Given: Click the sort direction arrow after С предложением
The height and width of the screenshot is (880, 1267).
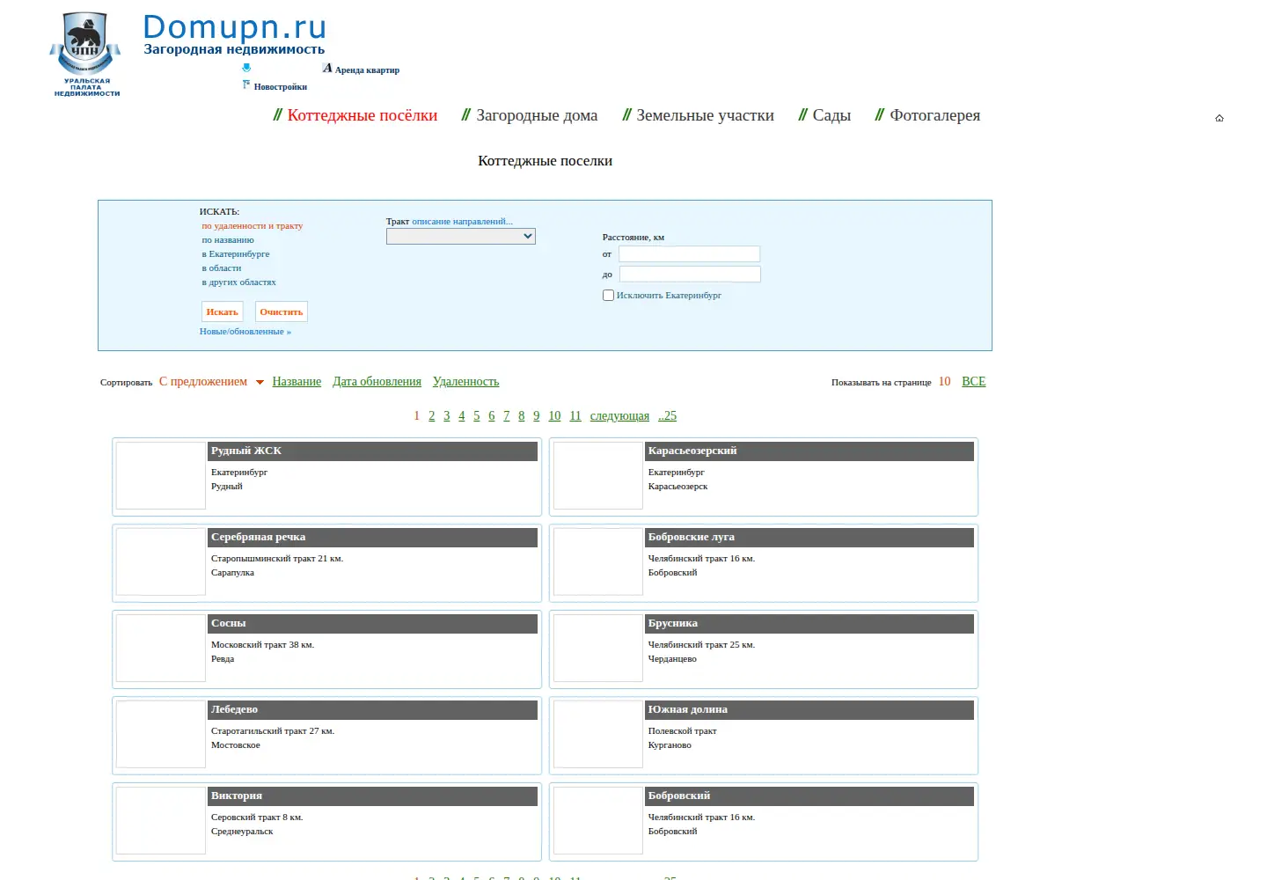Looking at the screenshot, I should (x=260, y=382).
